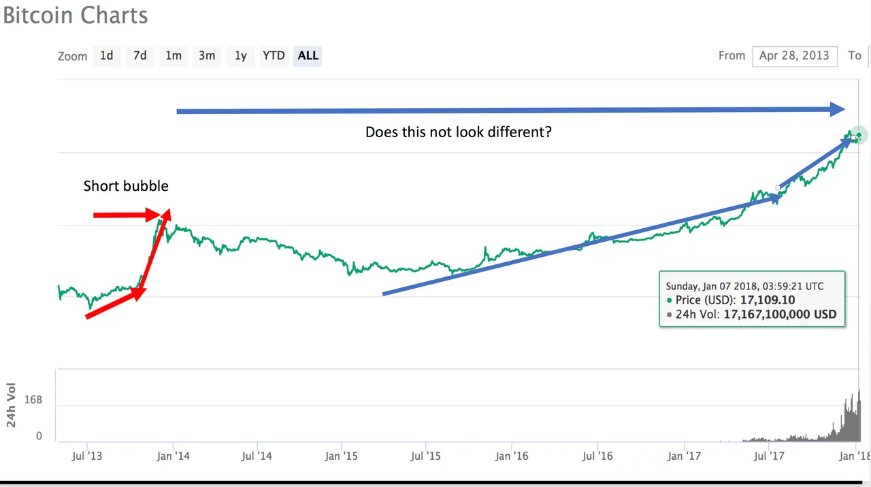Set chart zoom to 7d
This screenshot has height=487, width=871.
[139, 56]
